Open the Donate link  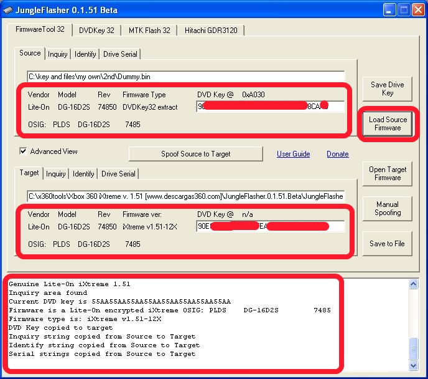(337, 154)
